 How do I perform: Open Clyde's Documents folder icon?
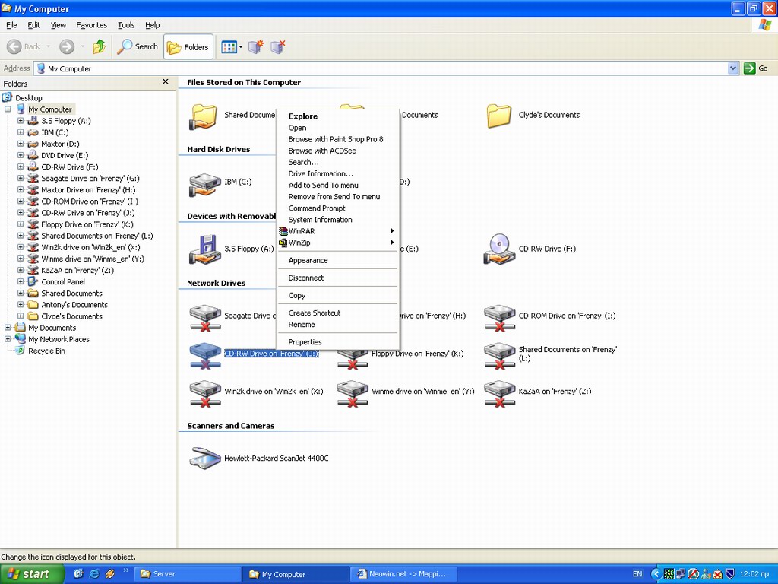[x=499, y=116]
